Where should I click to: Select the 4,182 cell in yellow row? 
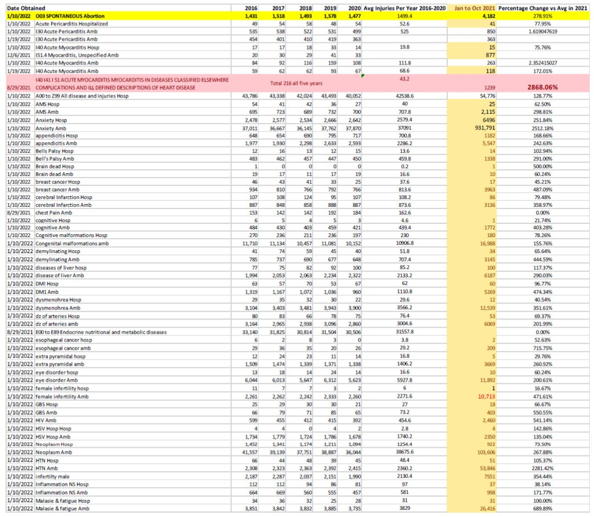tap(486, 16)
